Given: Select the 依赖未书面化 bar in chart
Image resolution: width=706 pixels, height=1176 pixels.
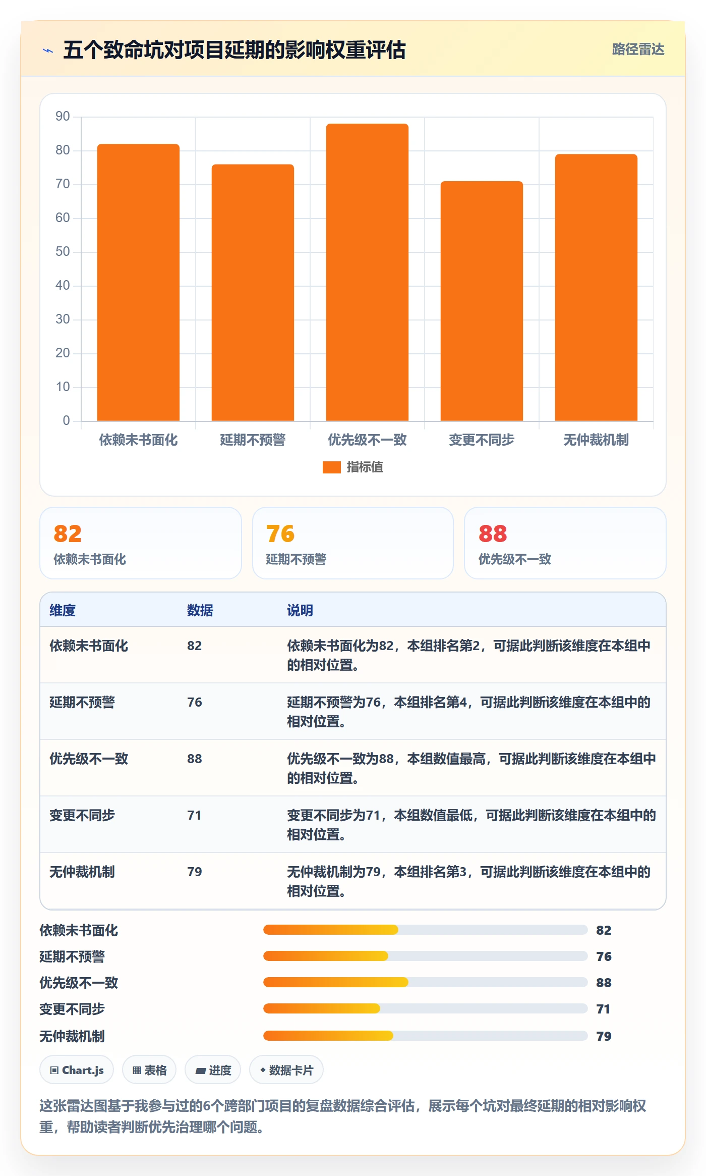Looking at the screenshot, I should click(x=138, y=283).
